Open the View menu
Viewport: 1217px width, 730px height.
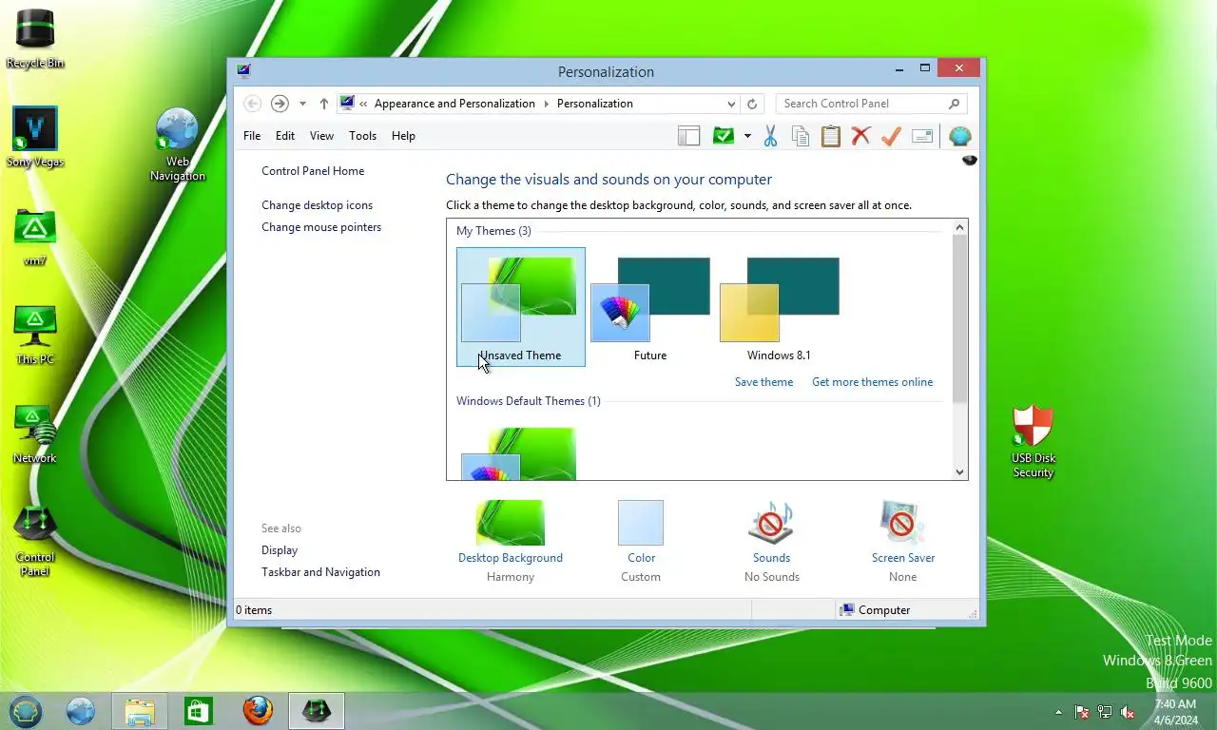tap(321, 136)
